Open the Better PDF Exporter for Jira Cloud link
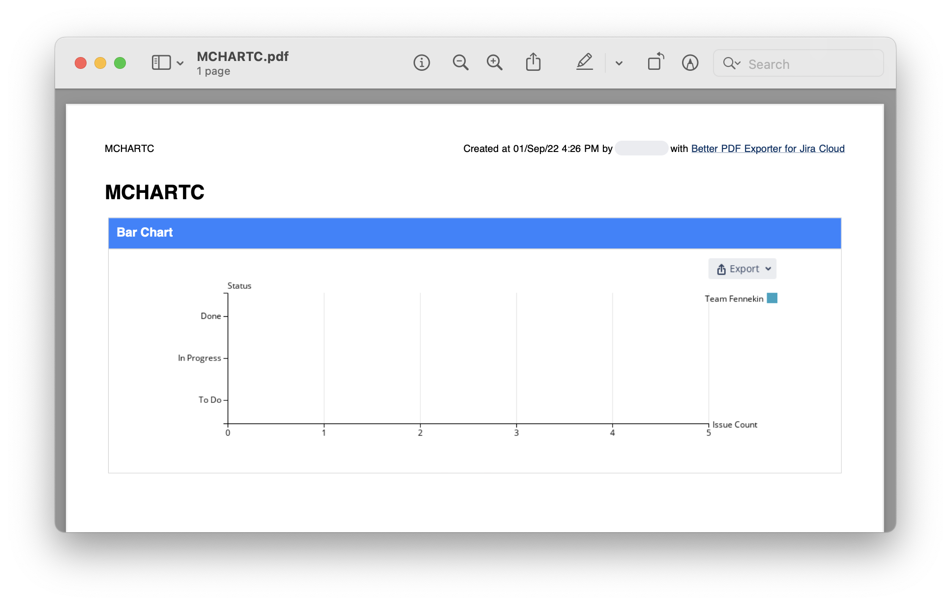 pos(768,149)
